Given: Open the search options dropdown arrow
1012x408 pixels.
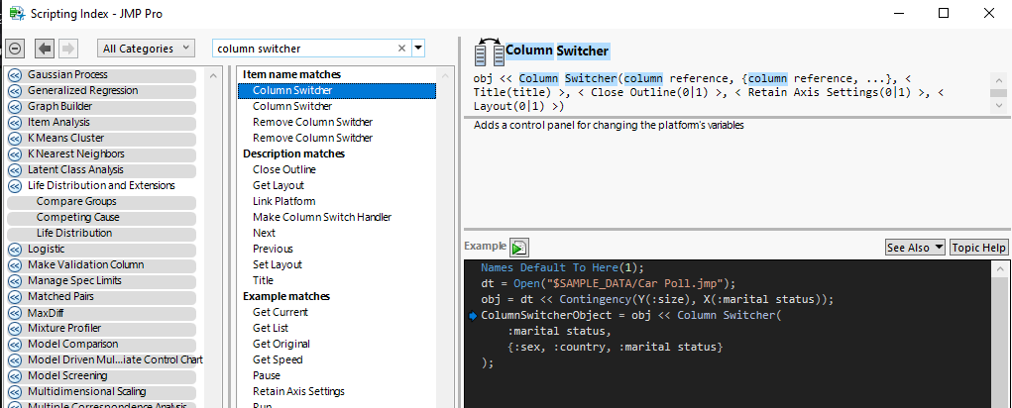Looking at the screenshot, I should (418, 49).
